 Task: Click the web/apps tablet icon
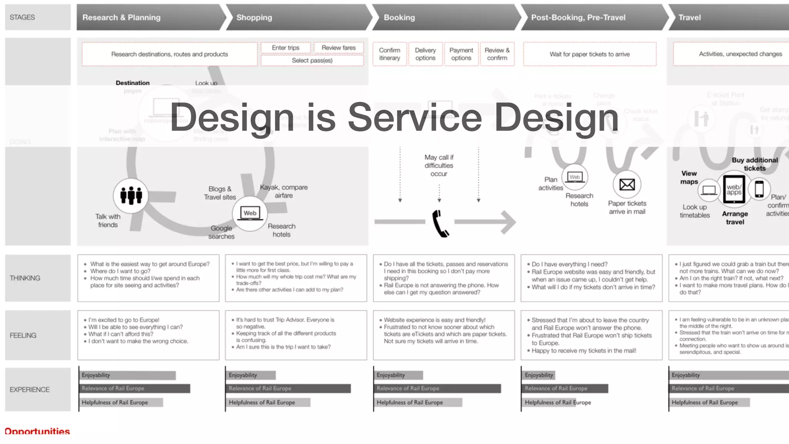[x=734, y=190]
